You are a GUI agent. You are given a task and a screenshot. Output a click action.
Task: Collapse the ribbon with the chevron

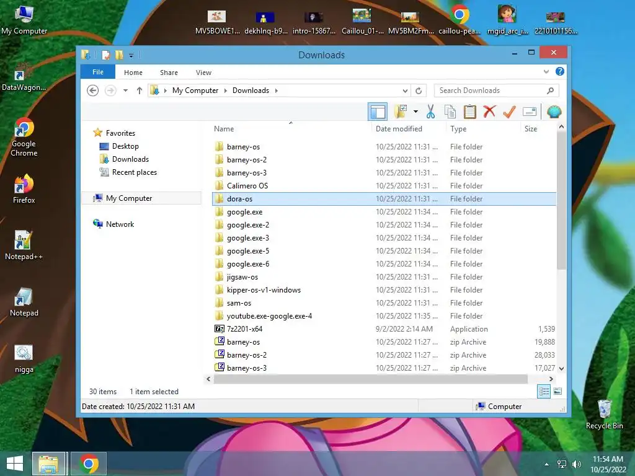tap(546, 72)
